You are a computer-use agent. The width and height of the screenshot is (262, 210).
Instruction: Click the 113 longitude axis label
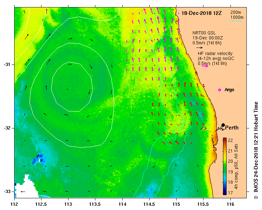68,204
